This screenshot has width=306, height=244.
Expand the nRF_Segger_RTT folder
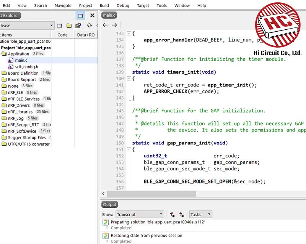click(x=4, y=125)
